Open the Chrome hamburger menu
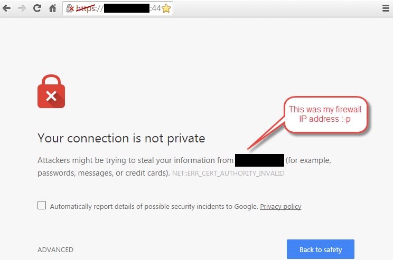This screenshot has height=260, width=393. click(x=386, y=8)
